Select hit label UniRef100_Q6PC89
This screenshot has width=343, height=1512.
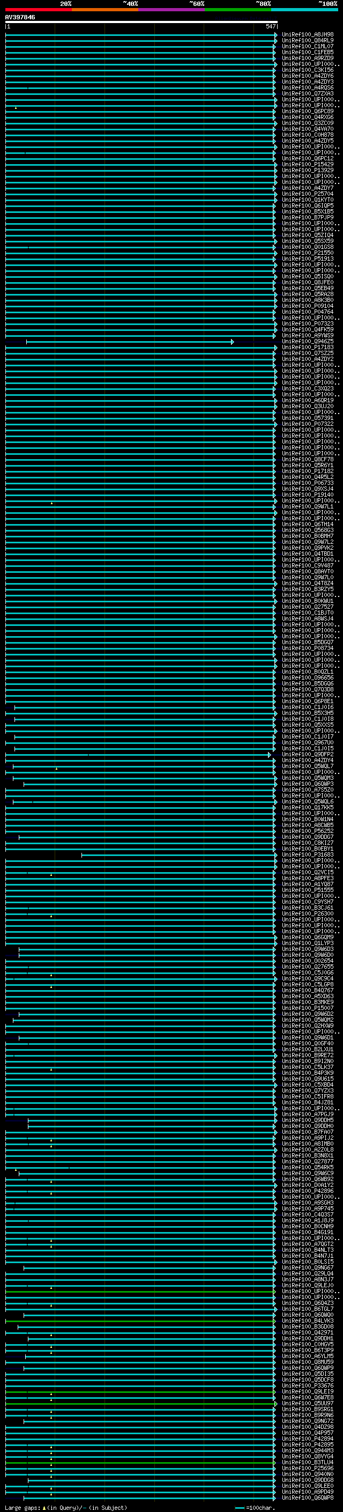point(308,112)
